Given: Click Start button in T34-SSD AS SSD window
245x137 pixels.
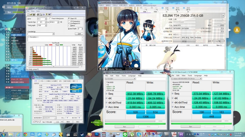Looking at the screenshot, I should click(125, 127).
